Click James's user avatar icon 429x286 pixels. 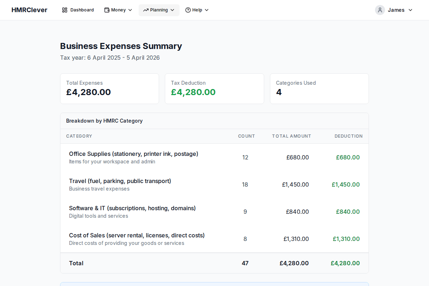point(380,10)
